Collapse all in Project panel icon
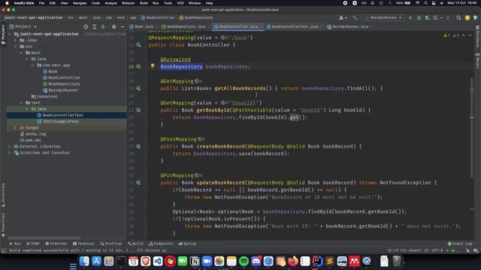Viewport: 481px width, 270px height. point(103,27)
